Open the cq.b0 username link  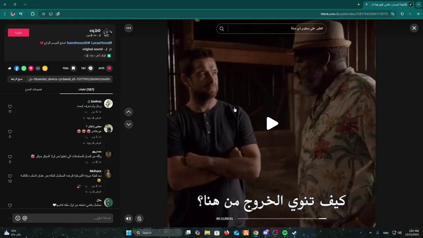coord(95,30)
